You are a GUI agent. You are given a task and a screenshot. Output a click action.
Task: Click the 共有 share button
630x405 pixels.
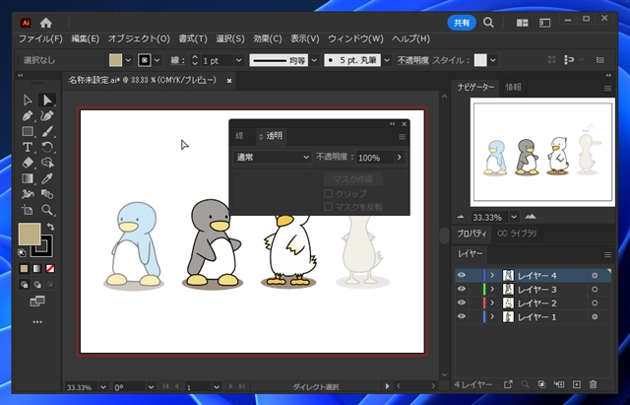[x=462, y=23]
